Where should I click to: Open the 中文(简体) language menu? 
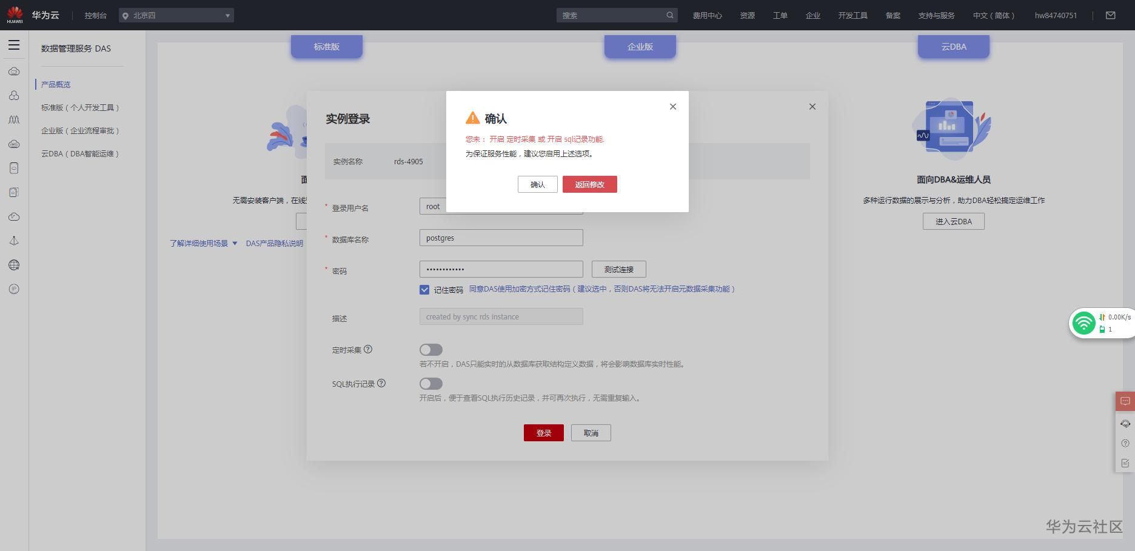point(994,15)
